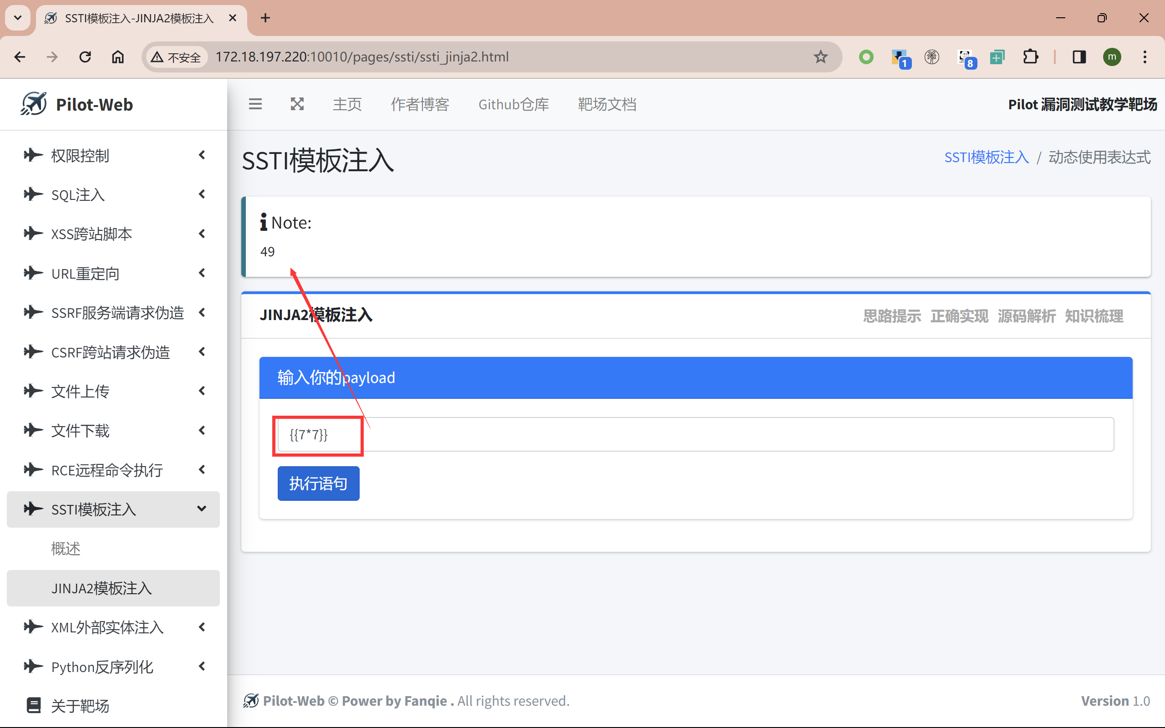Click the browser forward arrow
Screen dimensions: 1165x728
pos(52,57)
